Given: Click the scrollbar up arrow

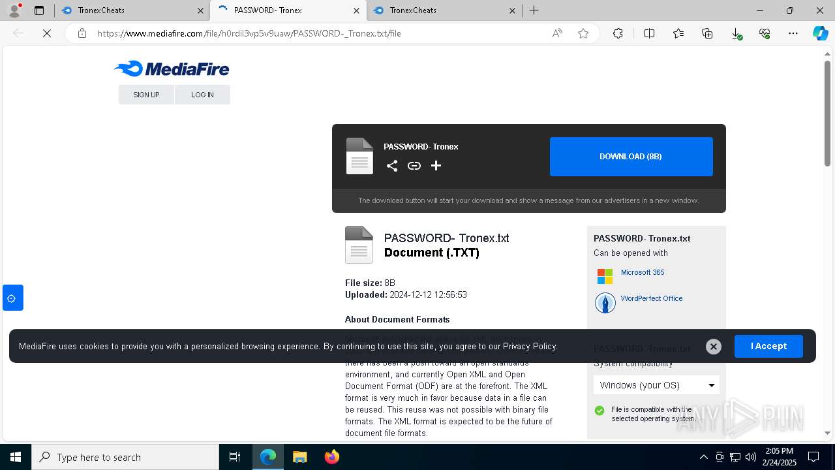Looking at the screenshot, I should [827, 54].
